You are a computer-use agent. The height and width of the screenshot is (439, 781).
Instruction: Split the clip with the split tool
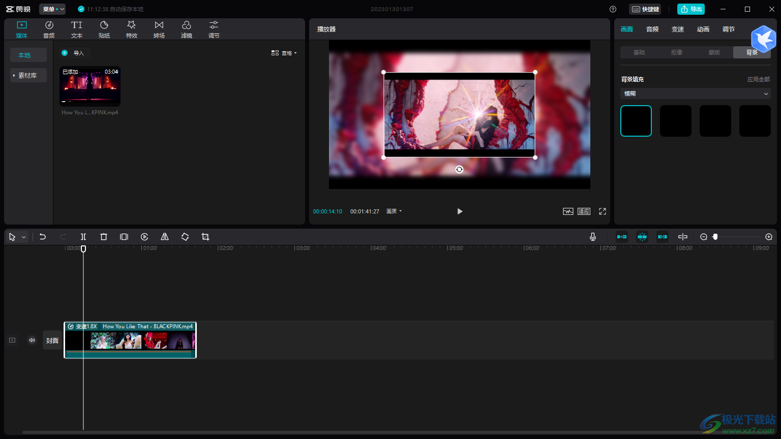83,237
